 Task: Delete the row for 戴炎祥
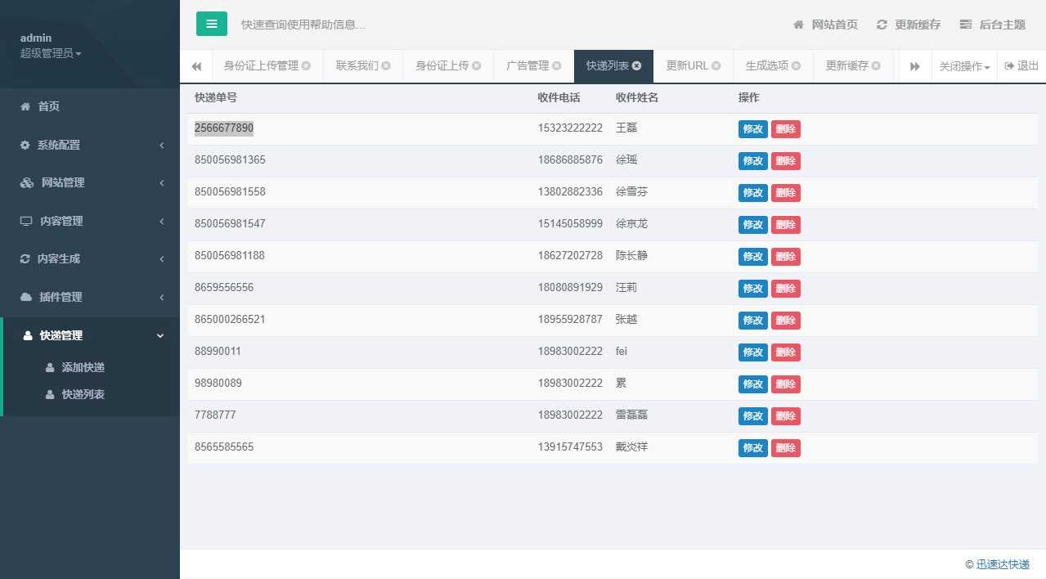785,447
